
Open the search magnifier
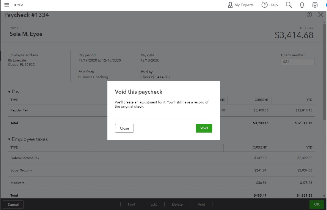pyautogui.click(x=289, y=5)
